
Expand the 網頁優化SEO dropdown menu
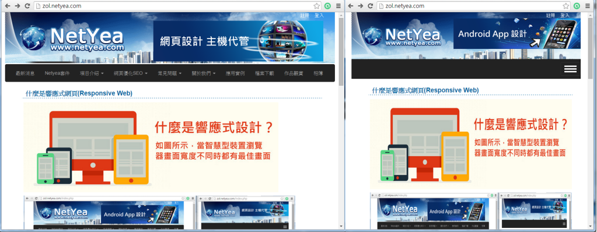coord(131,73)
